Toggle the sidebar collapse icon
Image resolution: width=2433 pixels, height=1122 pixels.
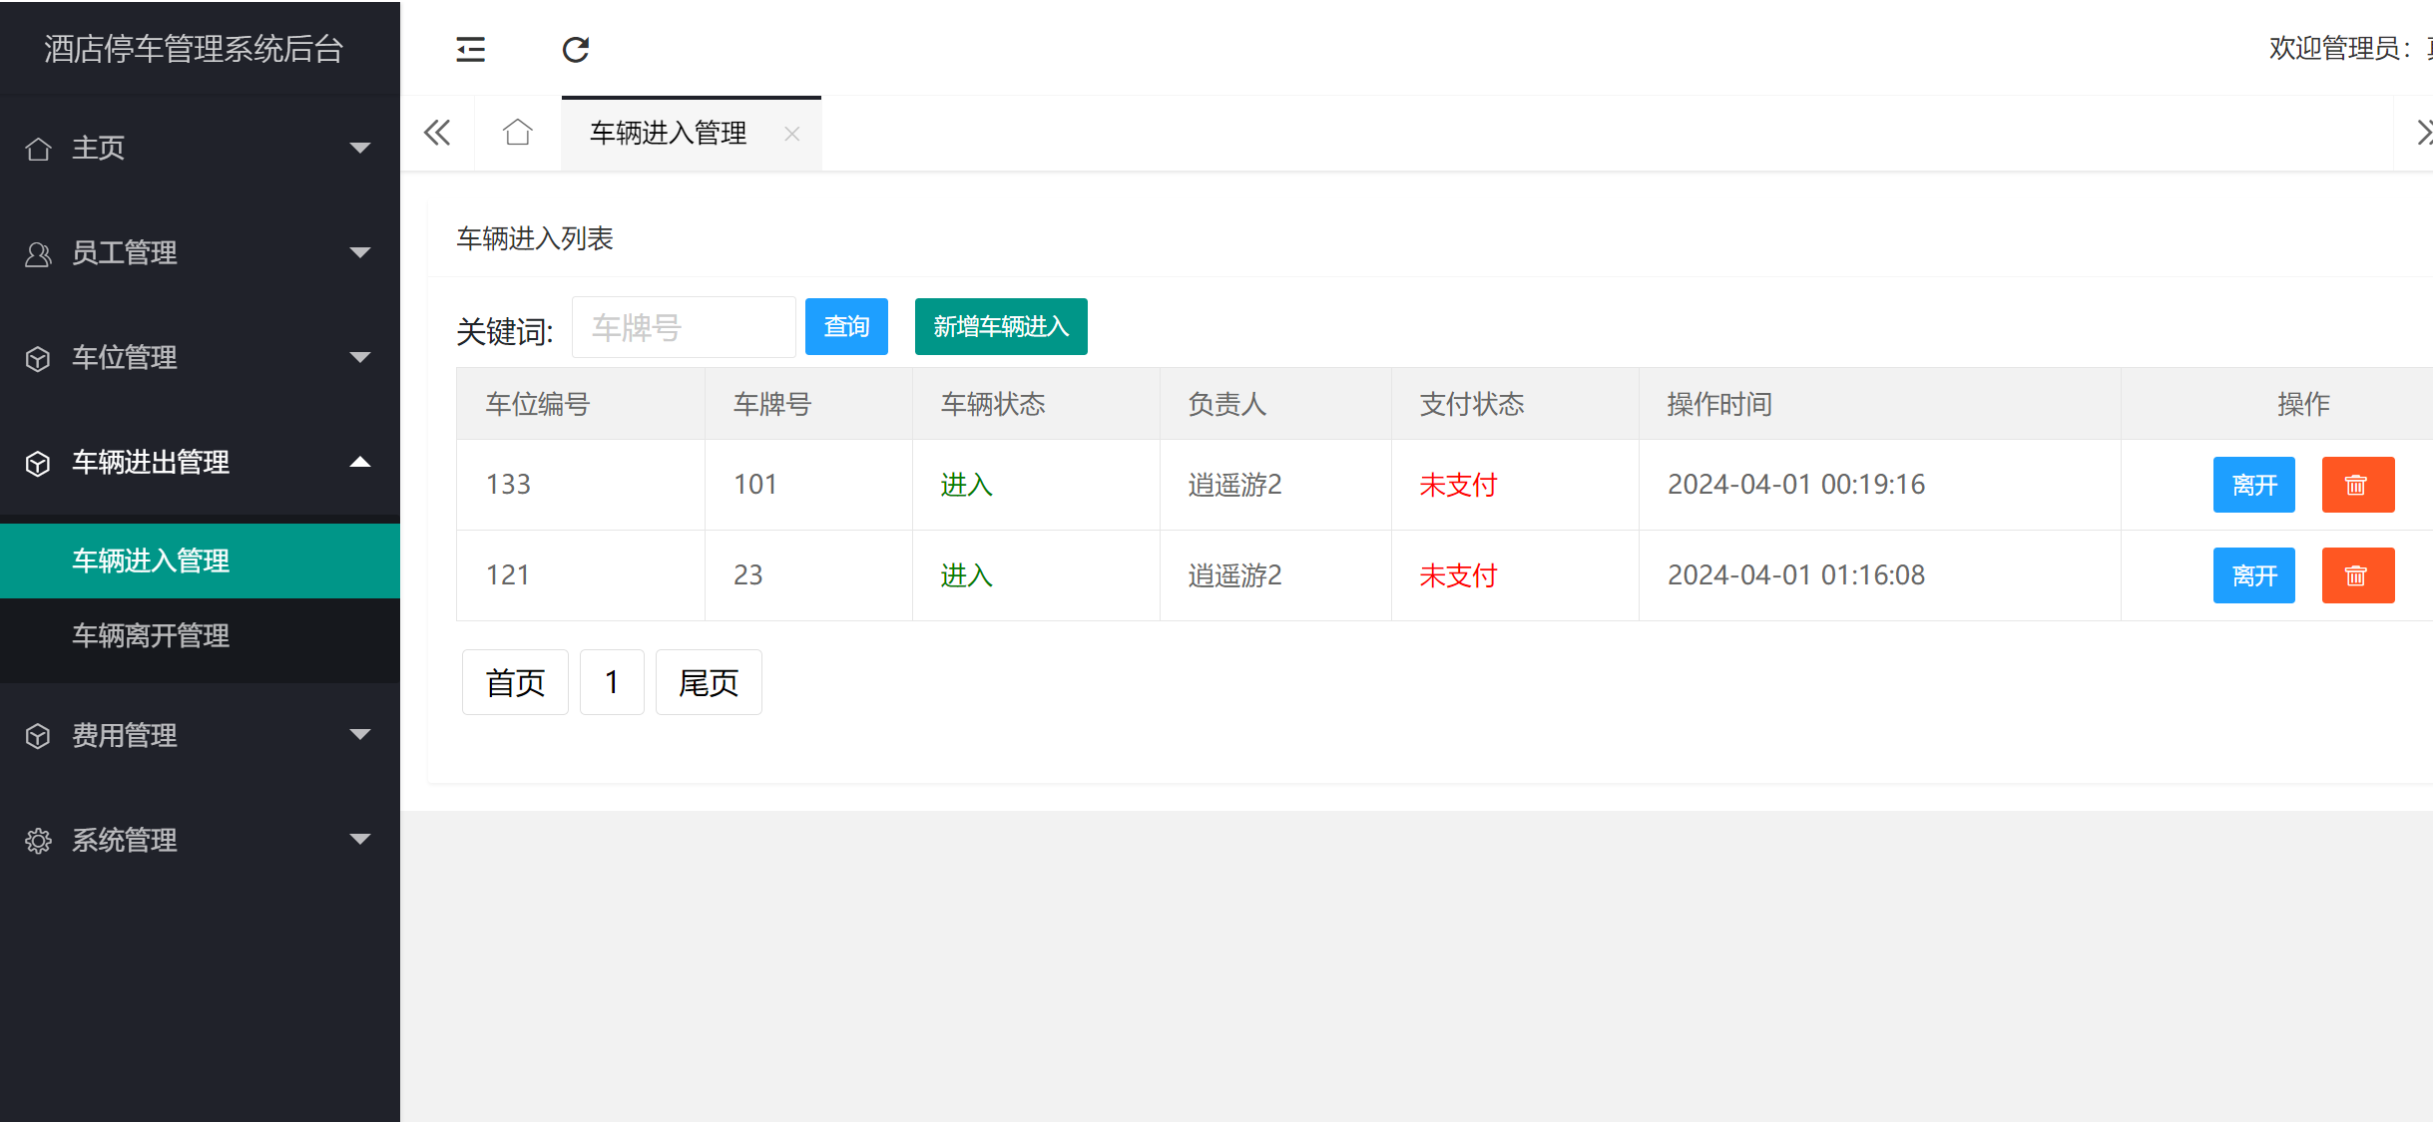pyautogui.click(x=470, y=49)
